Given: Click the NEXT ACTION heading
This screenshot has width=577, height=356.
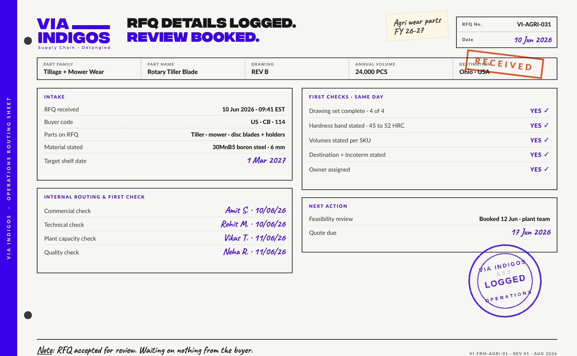Looking at the screenshot, I should click(328, 206).
